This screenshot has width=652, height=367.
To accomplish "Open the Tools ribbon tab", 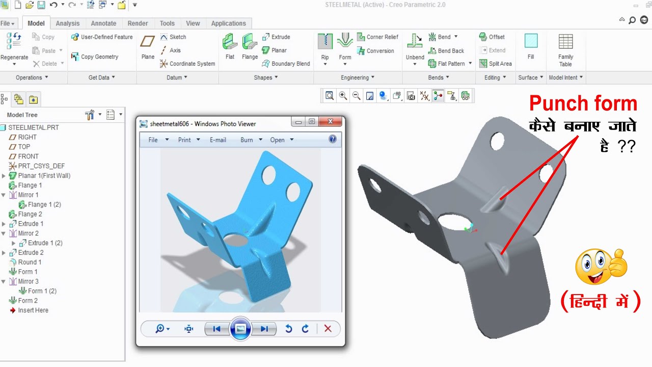I will (167, 23).
